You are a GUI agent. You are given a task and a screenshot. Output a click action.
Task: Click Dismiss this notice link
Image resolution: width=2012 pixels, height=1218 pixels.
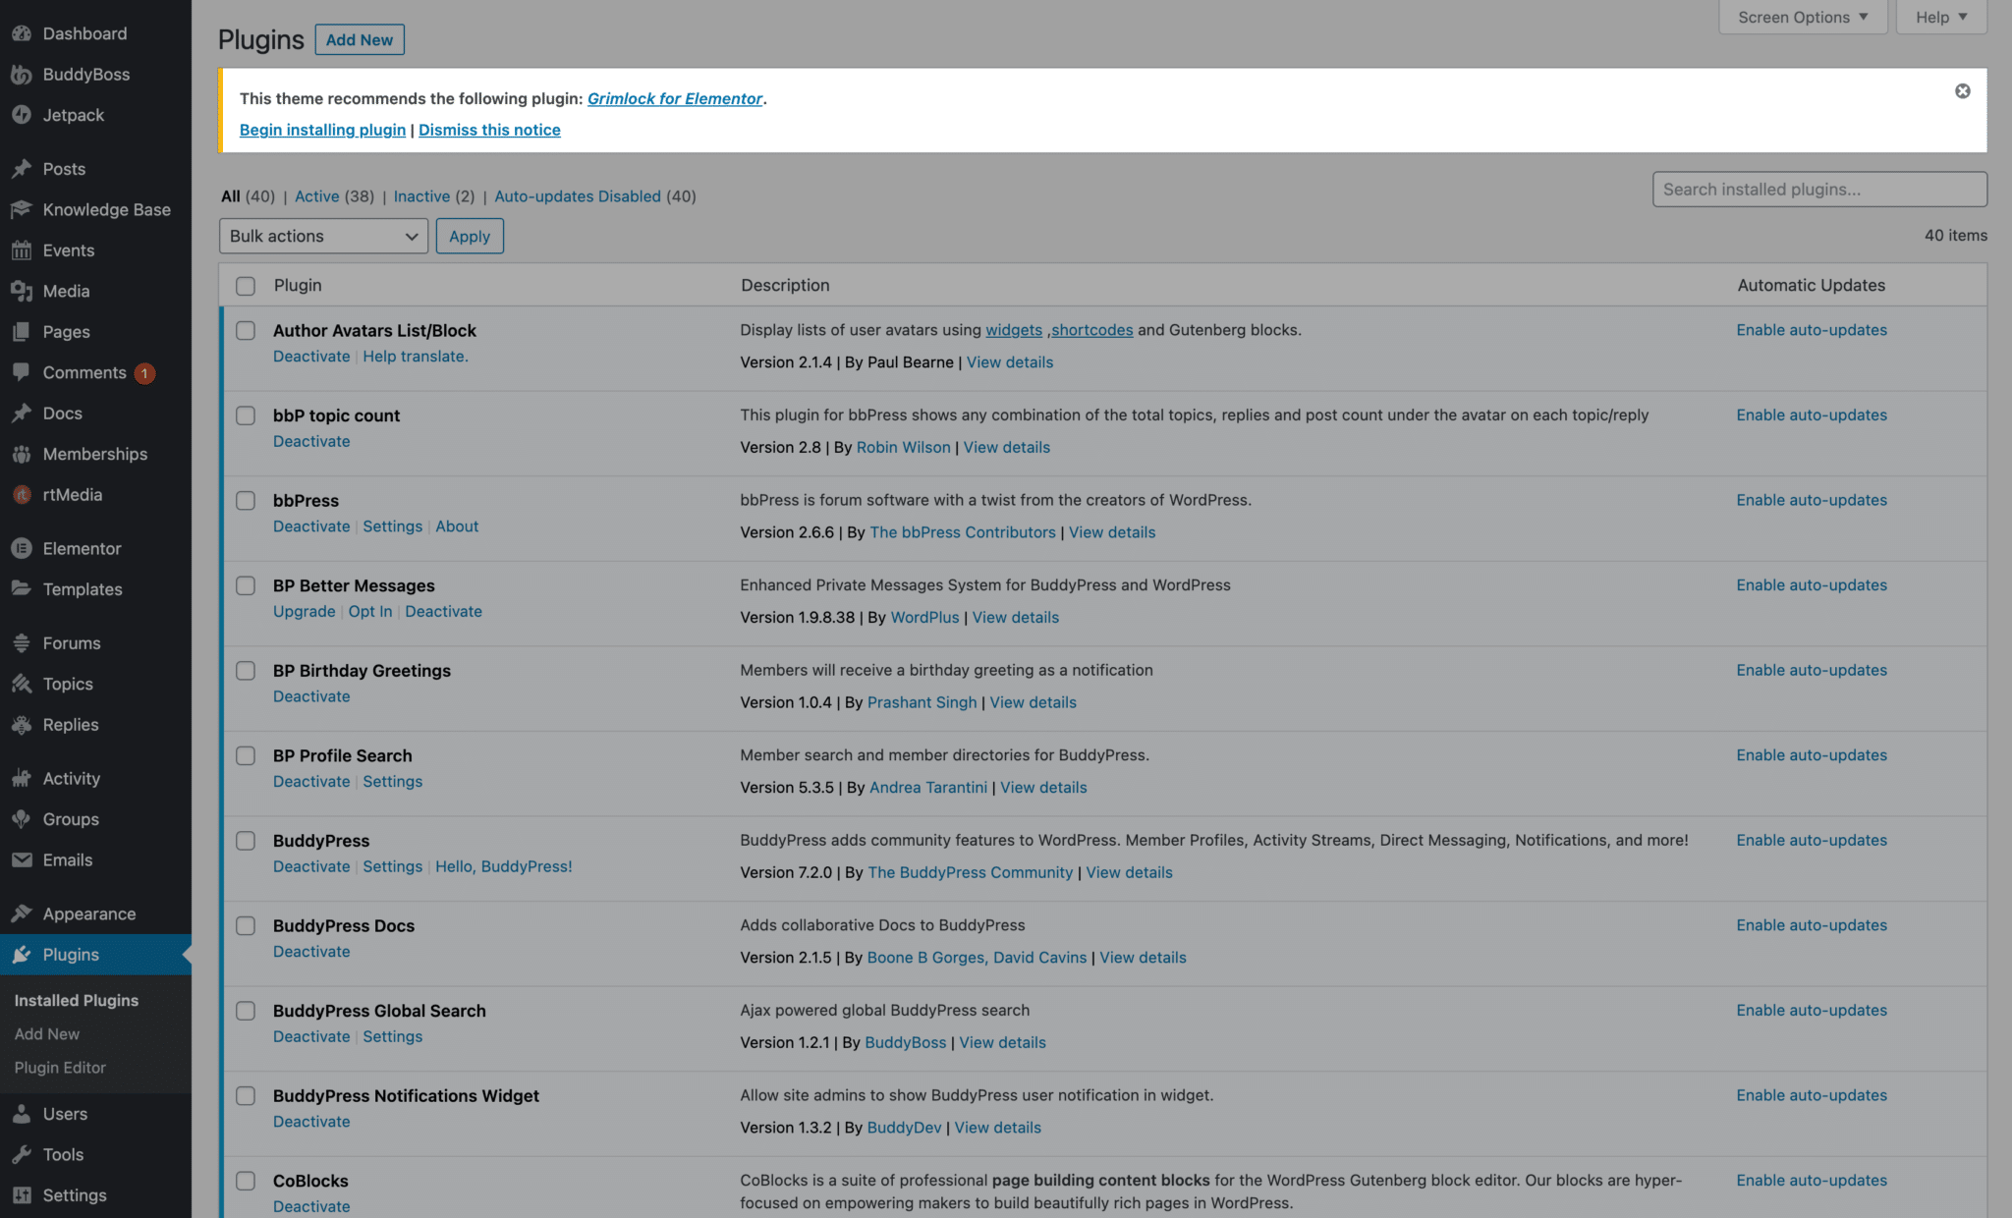pyautogui.click(x=489, y=130)
